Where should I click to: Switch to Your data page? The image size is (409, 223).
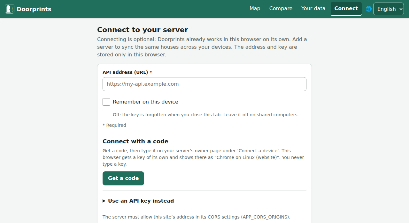click(313, 9)
